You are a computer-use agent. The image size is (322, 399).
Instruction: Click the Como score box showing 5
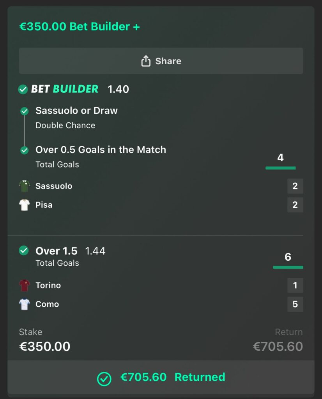click(295, 304)
